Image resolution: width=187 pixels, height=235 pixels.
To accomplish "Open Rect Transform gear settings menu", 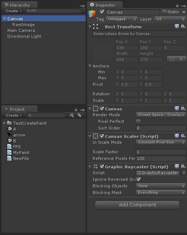I will click(183, 26).
